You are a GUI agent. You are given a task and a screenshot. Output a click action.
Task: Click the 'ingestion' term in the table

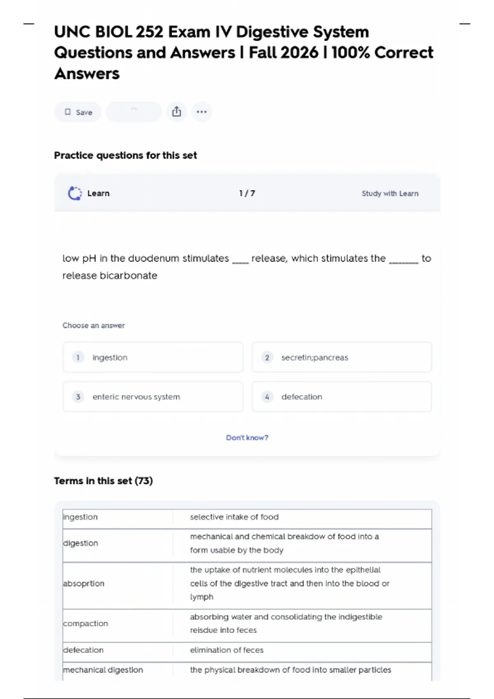click(x=81, y=517)
